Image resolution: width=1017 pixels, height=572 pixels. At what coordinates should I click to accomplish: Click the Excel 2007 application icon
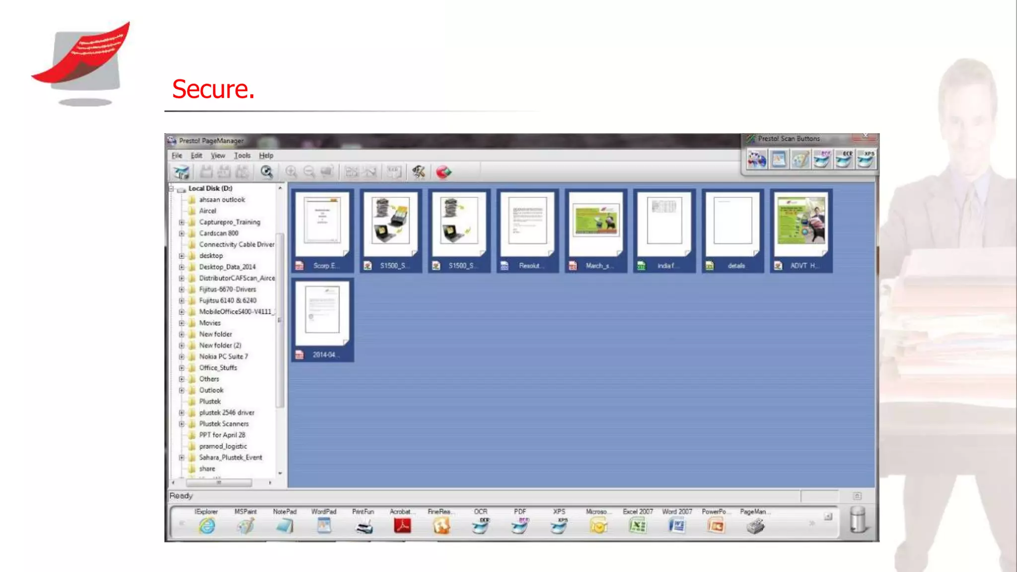click(x=638, y=525)
